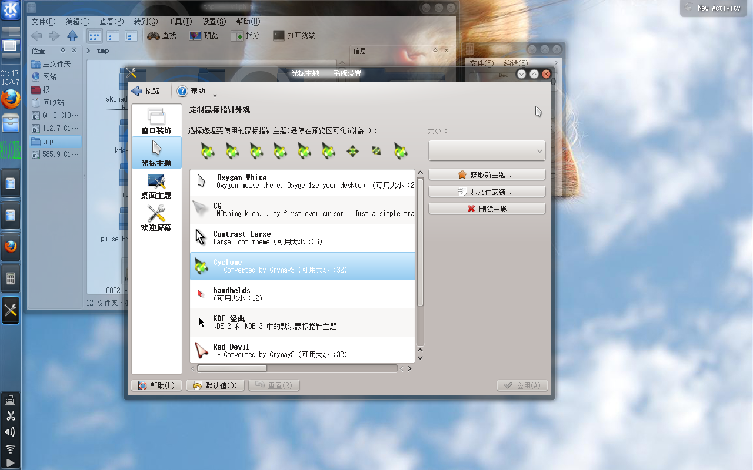Click 拆分 split view in Dolphin

pyautogui.click(x=245, y=36)
